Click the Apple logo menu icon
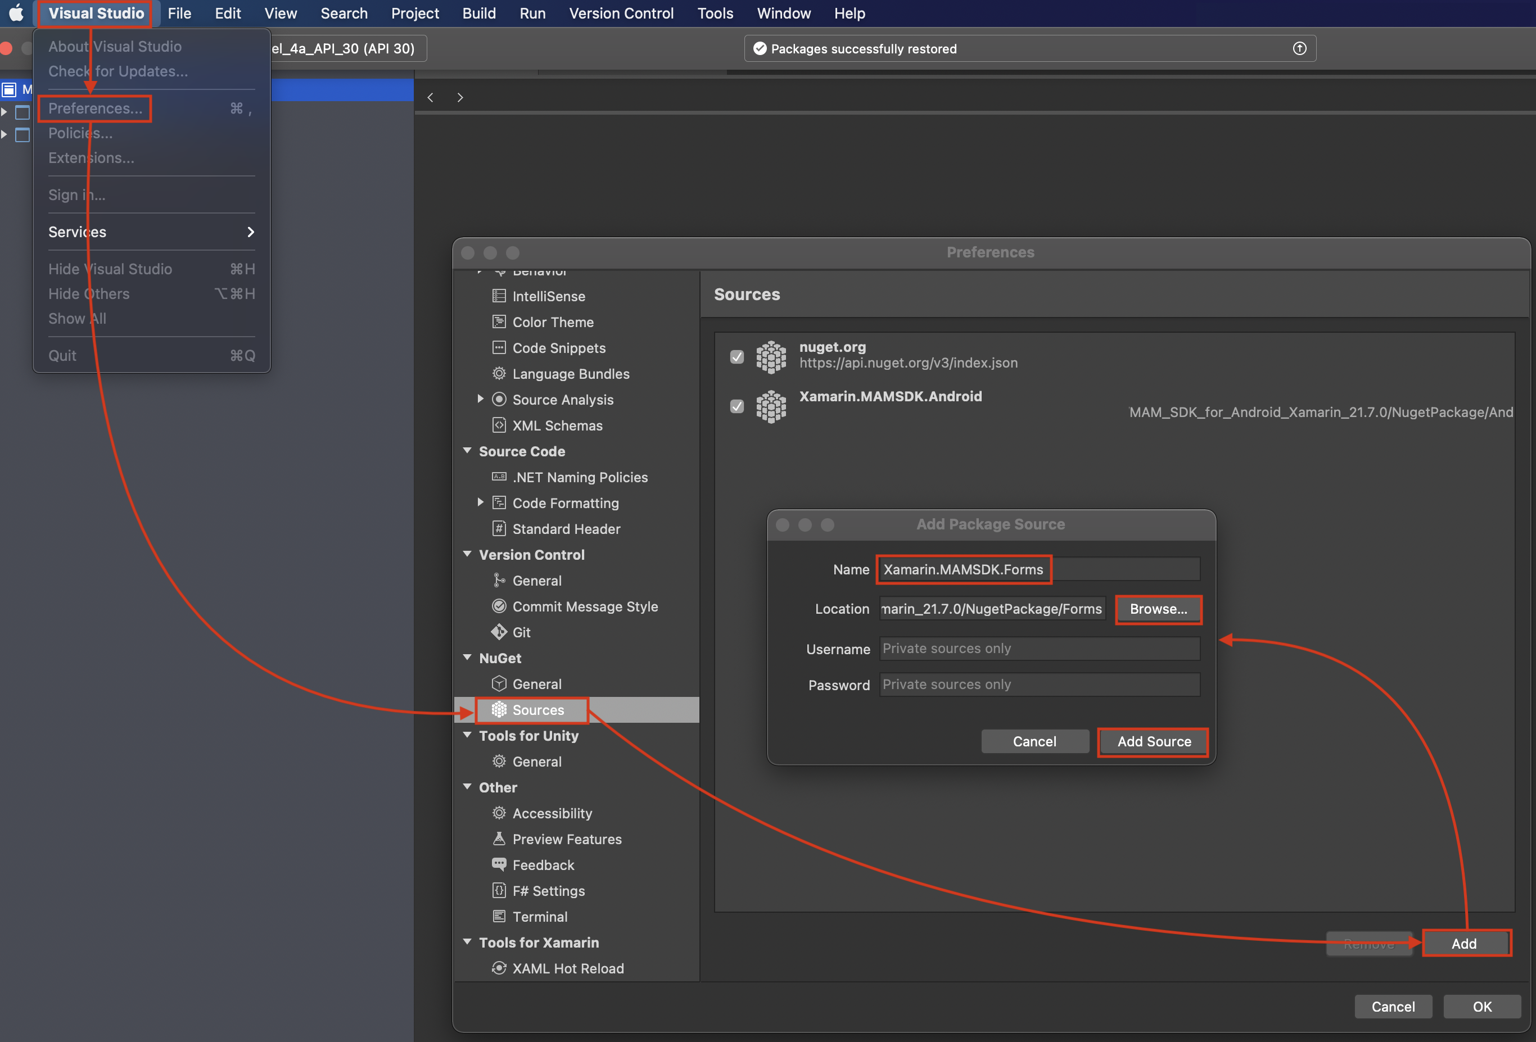Viewport: 1536px width, 1042px height. [x=16, y=13]
